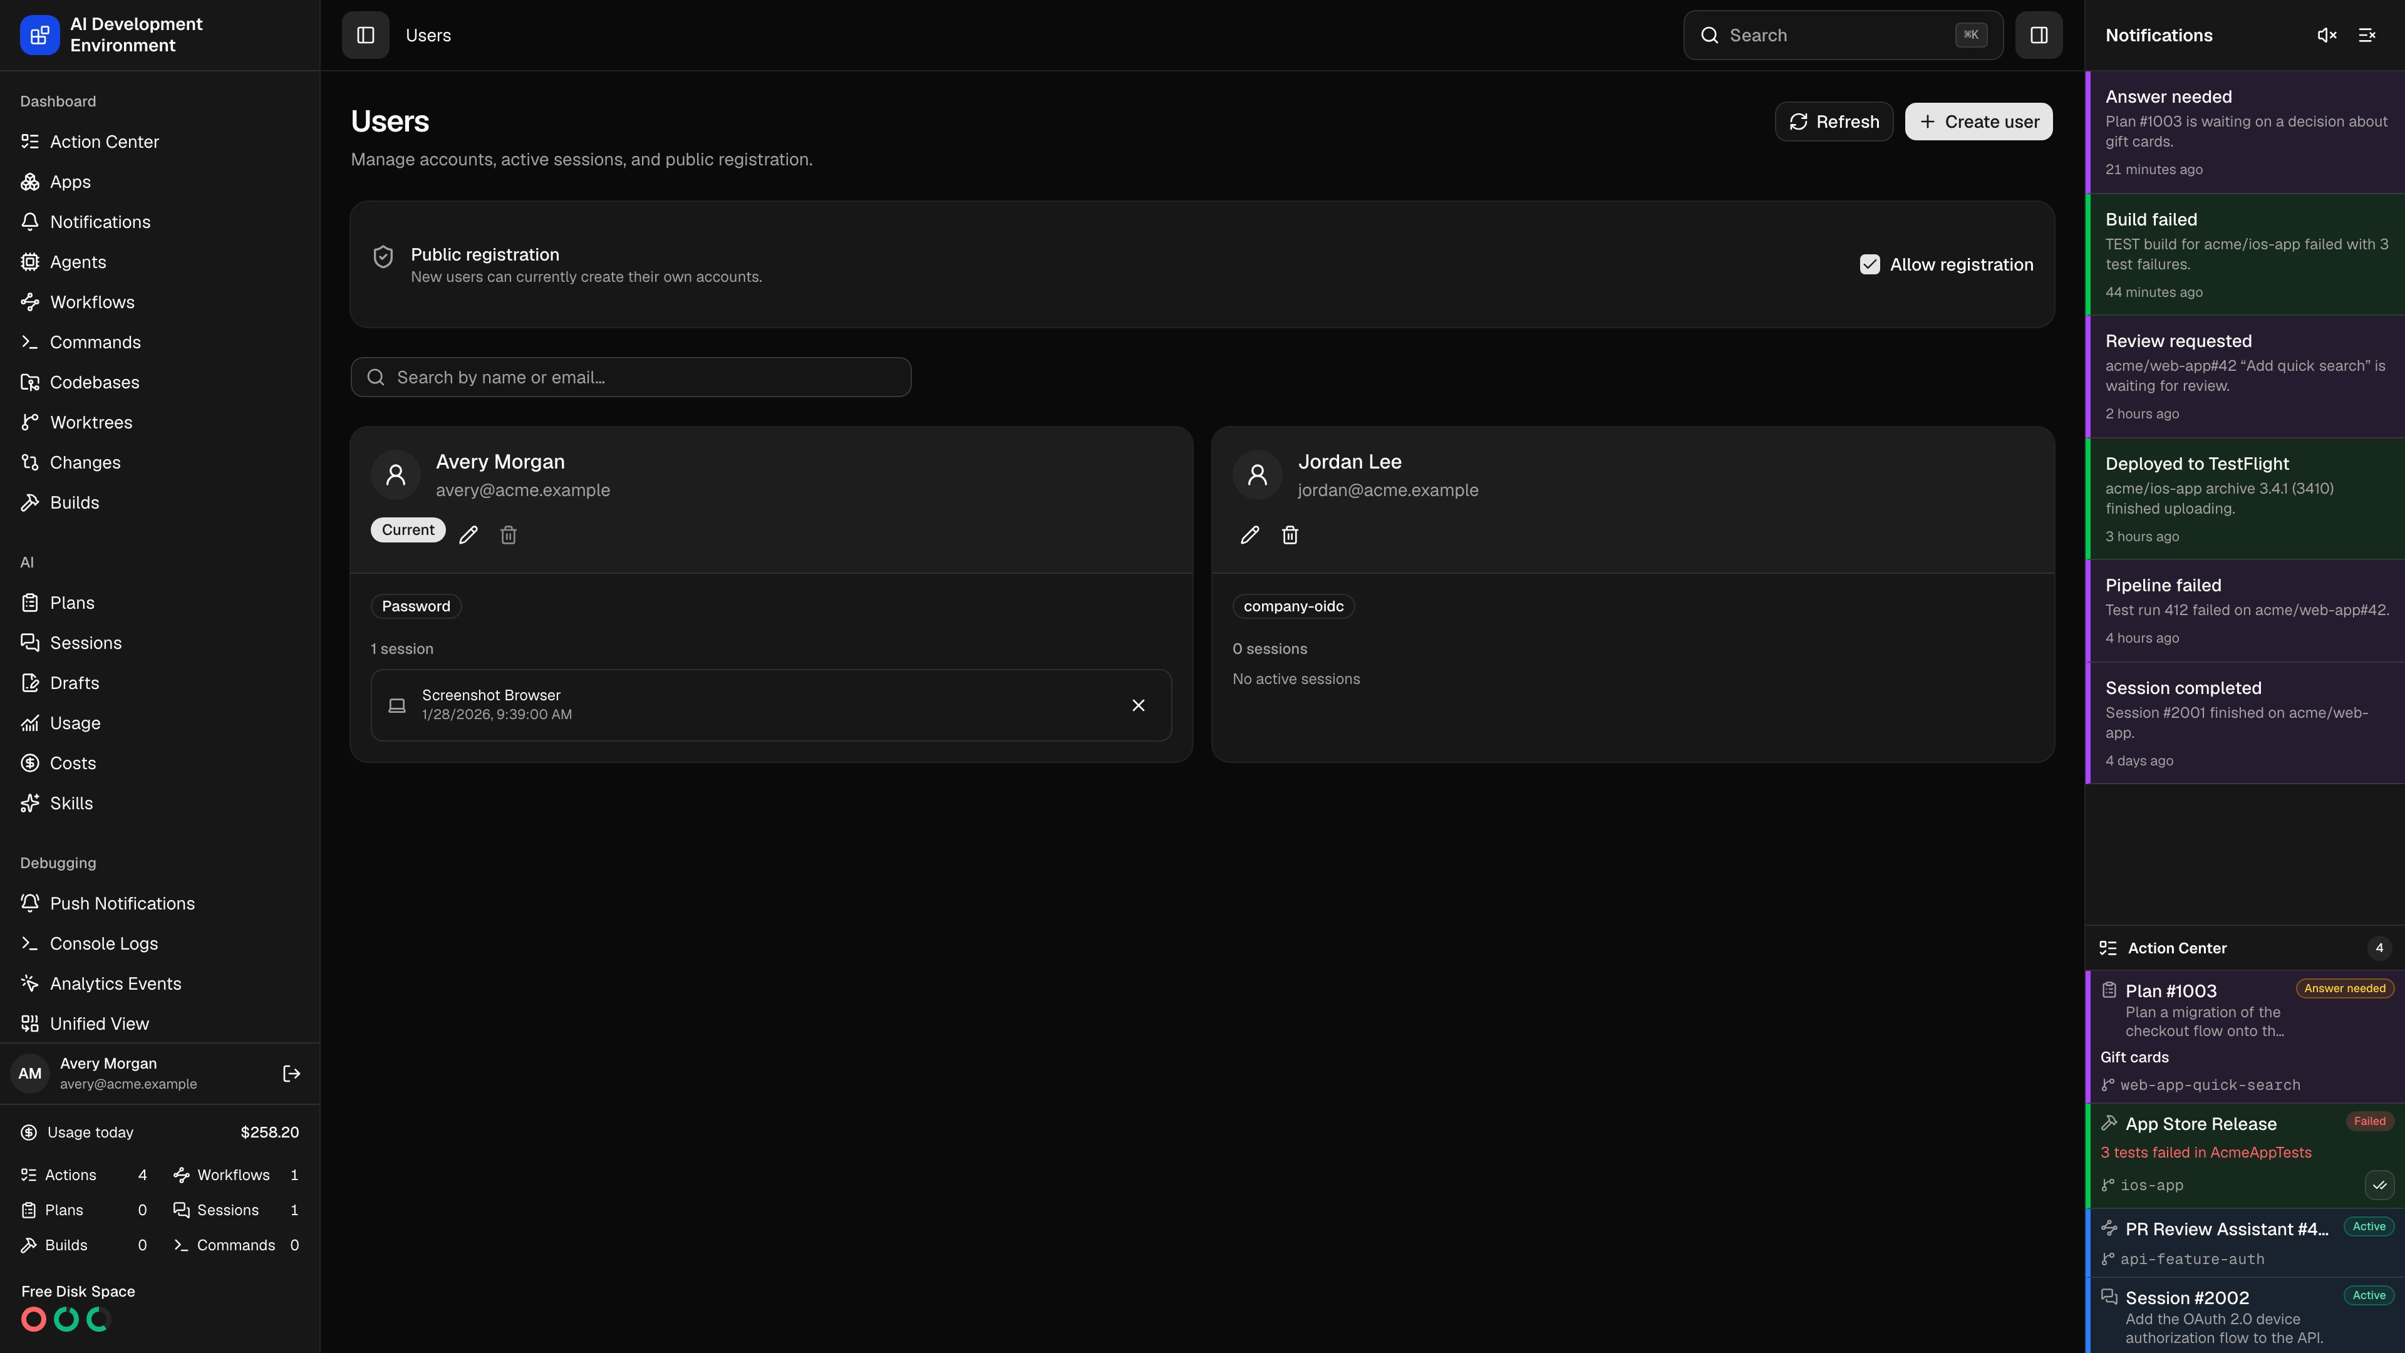Open Action Center in the sidebar
This screenshot has width=2405, height=1353.
(x=160, y=142)
